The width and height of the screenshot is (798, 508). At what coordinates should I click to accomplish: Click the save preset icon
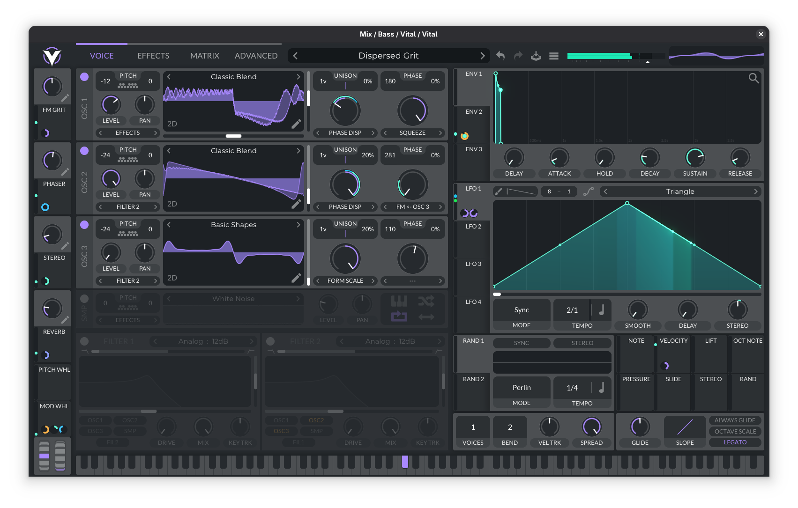[536, 56]
